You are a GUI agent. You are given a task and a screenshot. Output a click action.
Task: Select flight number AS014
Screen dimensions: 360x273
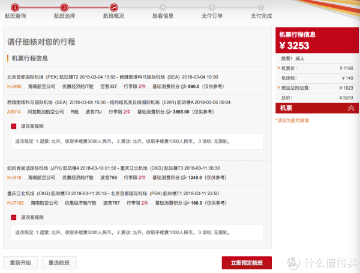[14, 112]
